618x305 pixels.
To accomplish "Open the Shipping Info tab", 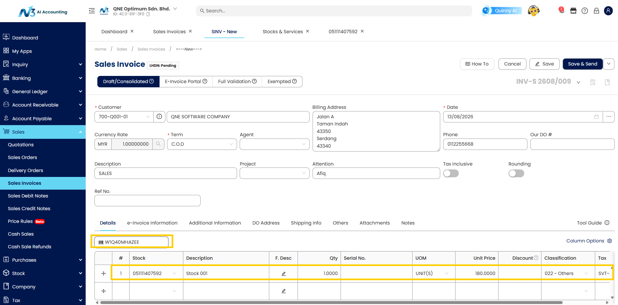I will click(x=306, y=223).
